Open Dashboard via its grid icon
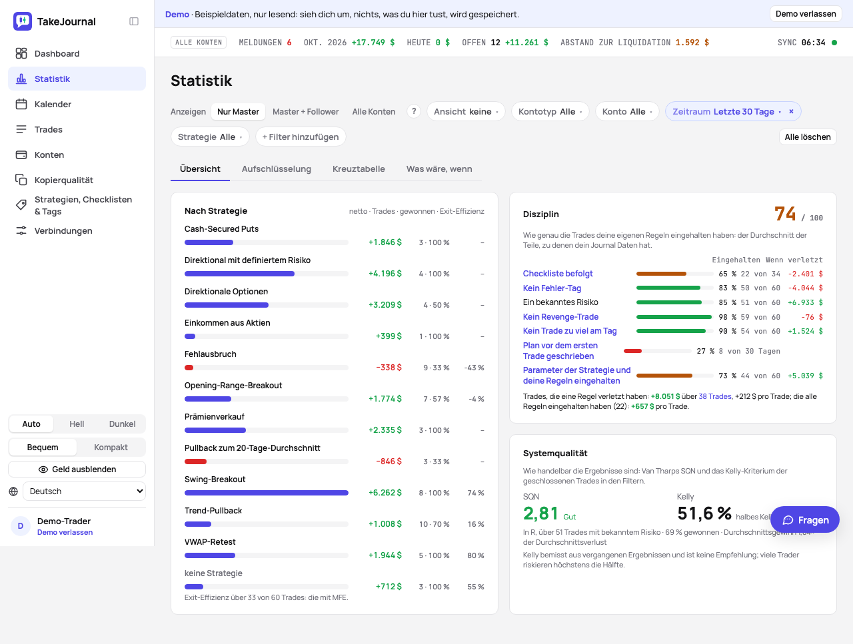Screen dimensions: 853x644 [x=21, y=53]
